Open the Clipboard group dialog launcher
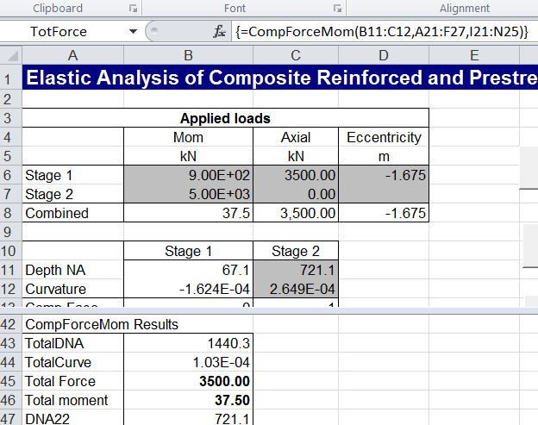The height and width of the screenshot is (425, 538). pyautogui.click(x=133, y=8)
